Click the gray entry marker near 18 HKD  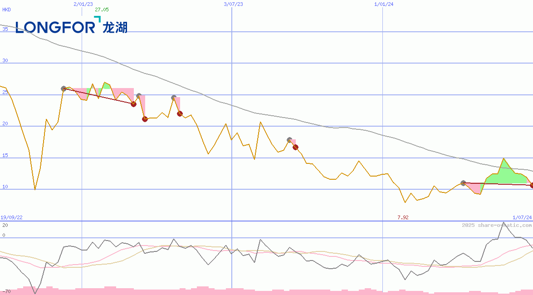click(289, 140)
